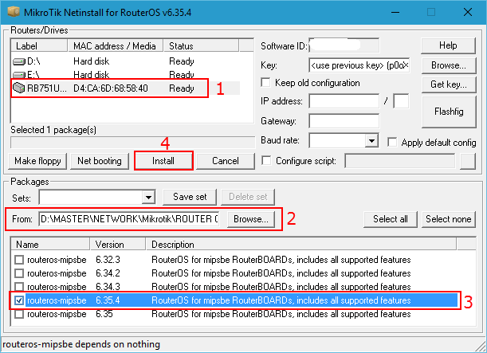Expand the Sets combo box
487x353 pixels.
148,197
